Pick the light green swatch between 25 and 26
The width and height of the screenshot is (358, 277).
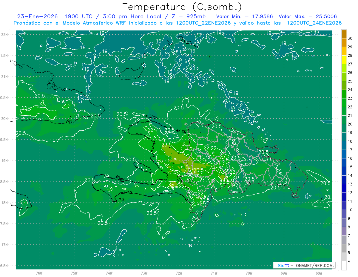(x=344, y=77)
